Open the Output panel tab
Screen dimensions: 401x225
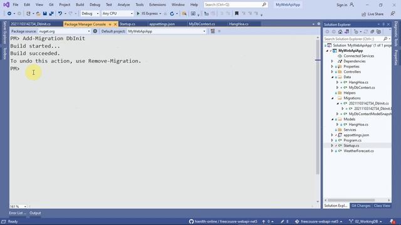pos(35,213)
